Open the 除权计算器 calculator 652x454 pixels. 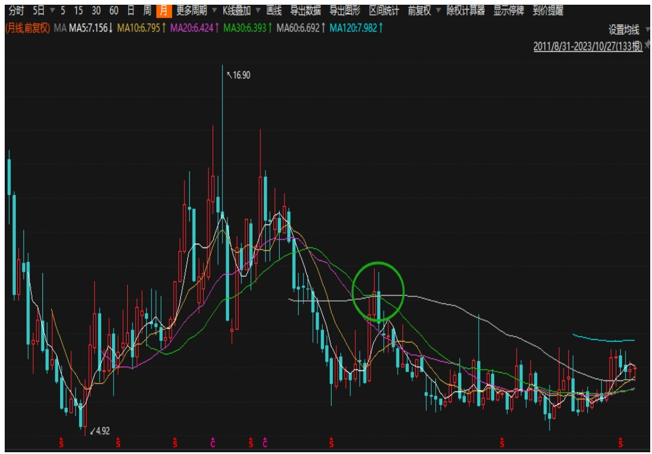pyautogui.click(x=465, y=11)
